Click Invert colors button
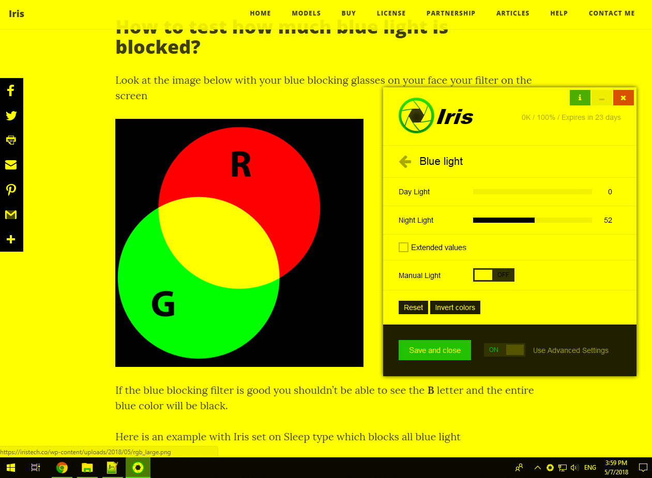 click(x=455, y=307)
